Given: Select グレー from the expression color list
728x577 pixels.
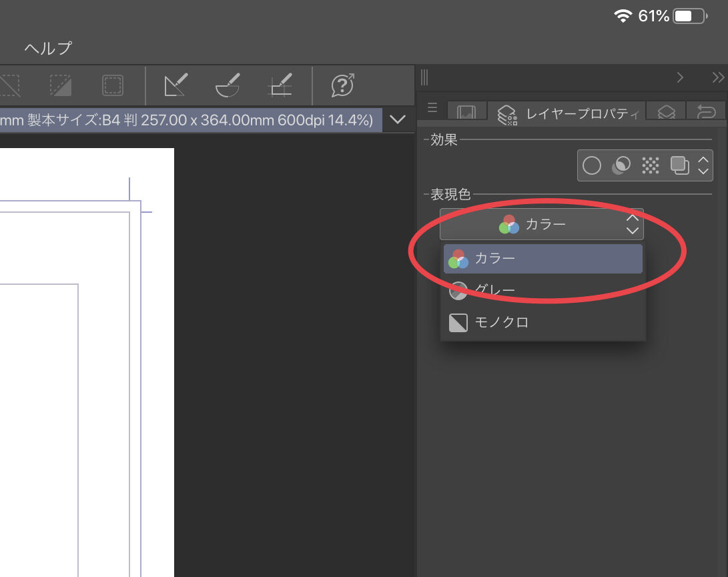Looking at the screenshot, I should (x=542, y=290).
